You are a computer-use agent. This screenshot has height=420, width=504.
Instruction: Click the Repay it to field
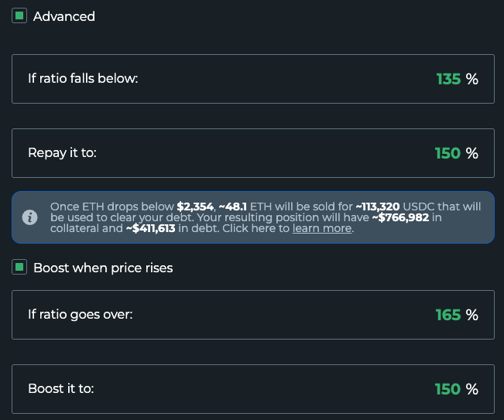pyautogui.click(x=253, y=153)
